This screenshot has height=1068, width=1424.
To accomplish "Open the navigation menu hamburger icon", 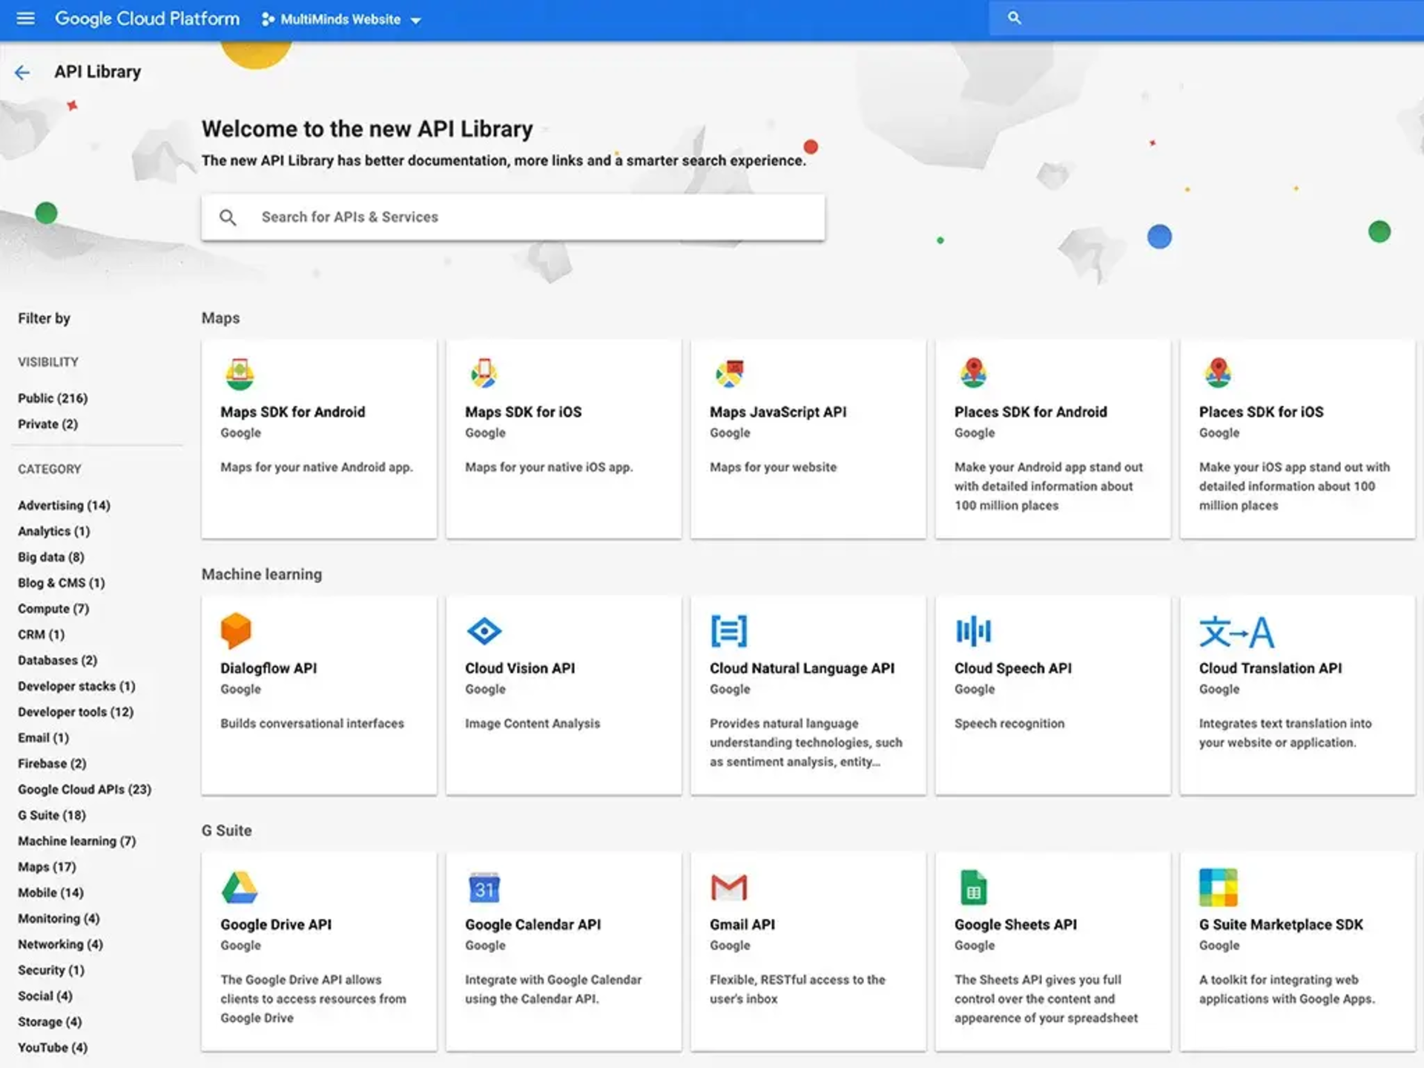I will coord(25,19).
